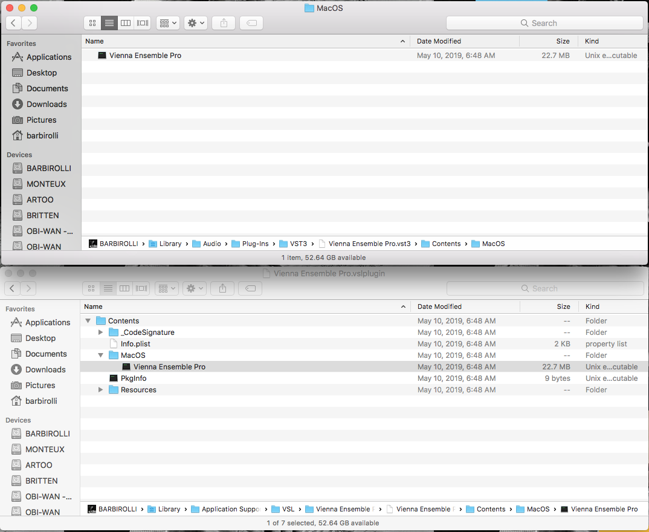Click VST3 in top window path bar
649x532 pixels.
(x=293, y=244)
